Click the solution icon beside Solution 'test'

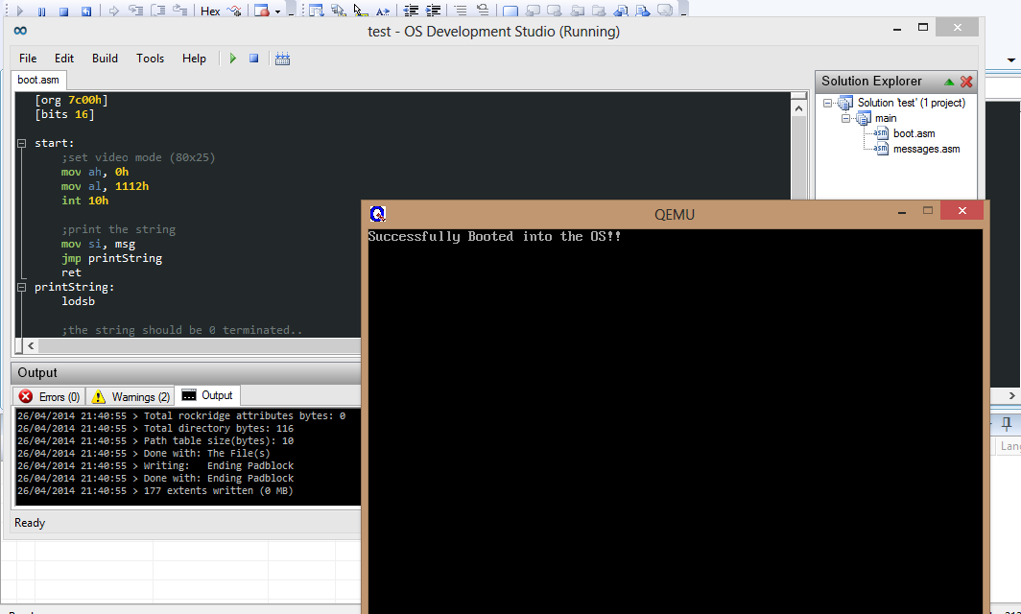coord(845,103)
